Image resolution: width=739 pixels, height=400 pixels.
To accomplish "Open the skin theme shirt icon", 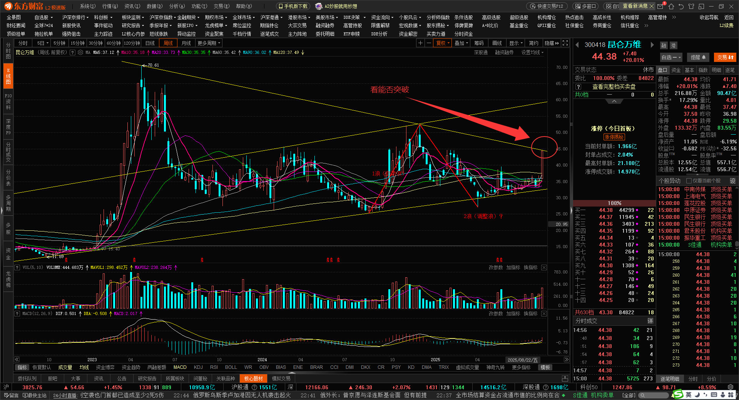I will click(691, 7).
